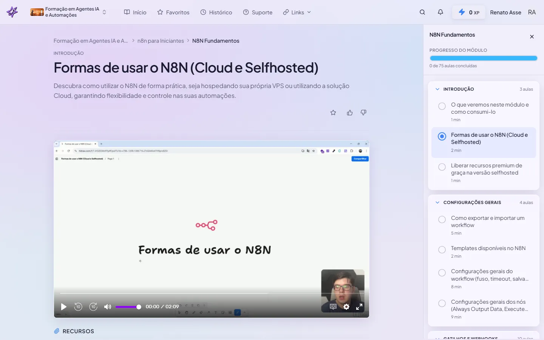Skip forward 10 seconds in video
The height and width of the screenshot is (340, 544).
click(93, 307)
